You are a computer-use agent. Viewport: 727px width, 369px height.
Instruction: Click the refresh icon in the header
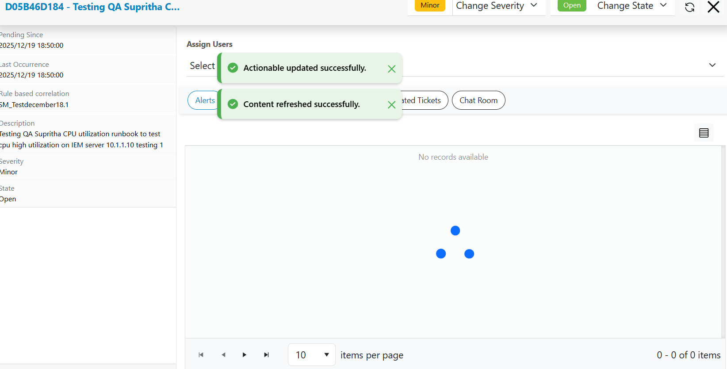pyautogui.click(x=689, y=7)
